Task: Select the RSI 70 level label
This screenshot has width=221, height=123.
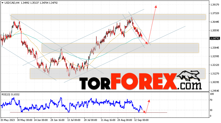Action: tap(211, 100)
